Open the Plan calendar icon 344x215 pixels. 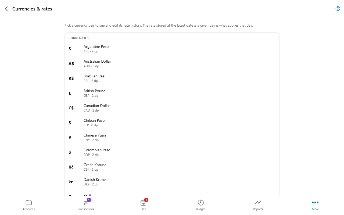(143, 203)
